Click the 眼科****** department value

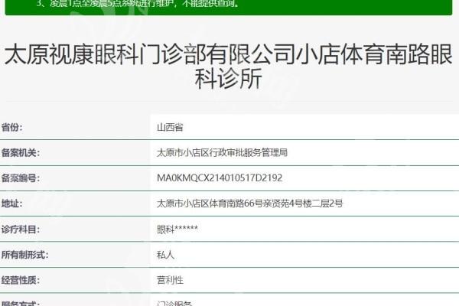coord(177,229)
